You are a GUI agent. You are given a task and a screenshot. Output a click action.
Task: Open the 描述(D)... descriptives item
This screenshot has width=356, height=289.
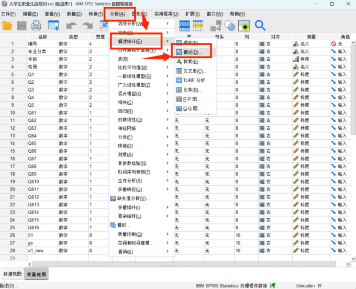[191, 52]
